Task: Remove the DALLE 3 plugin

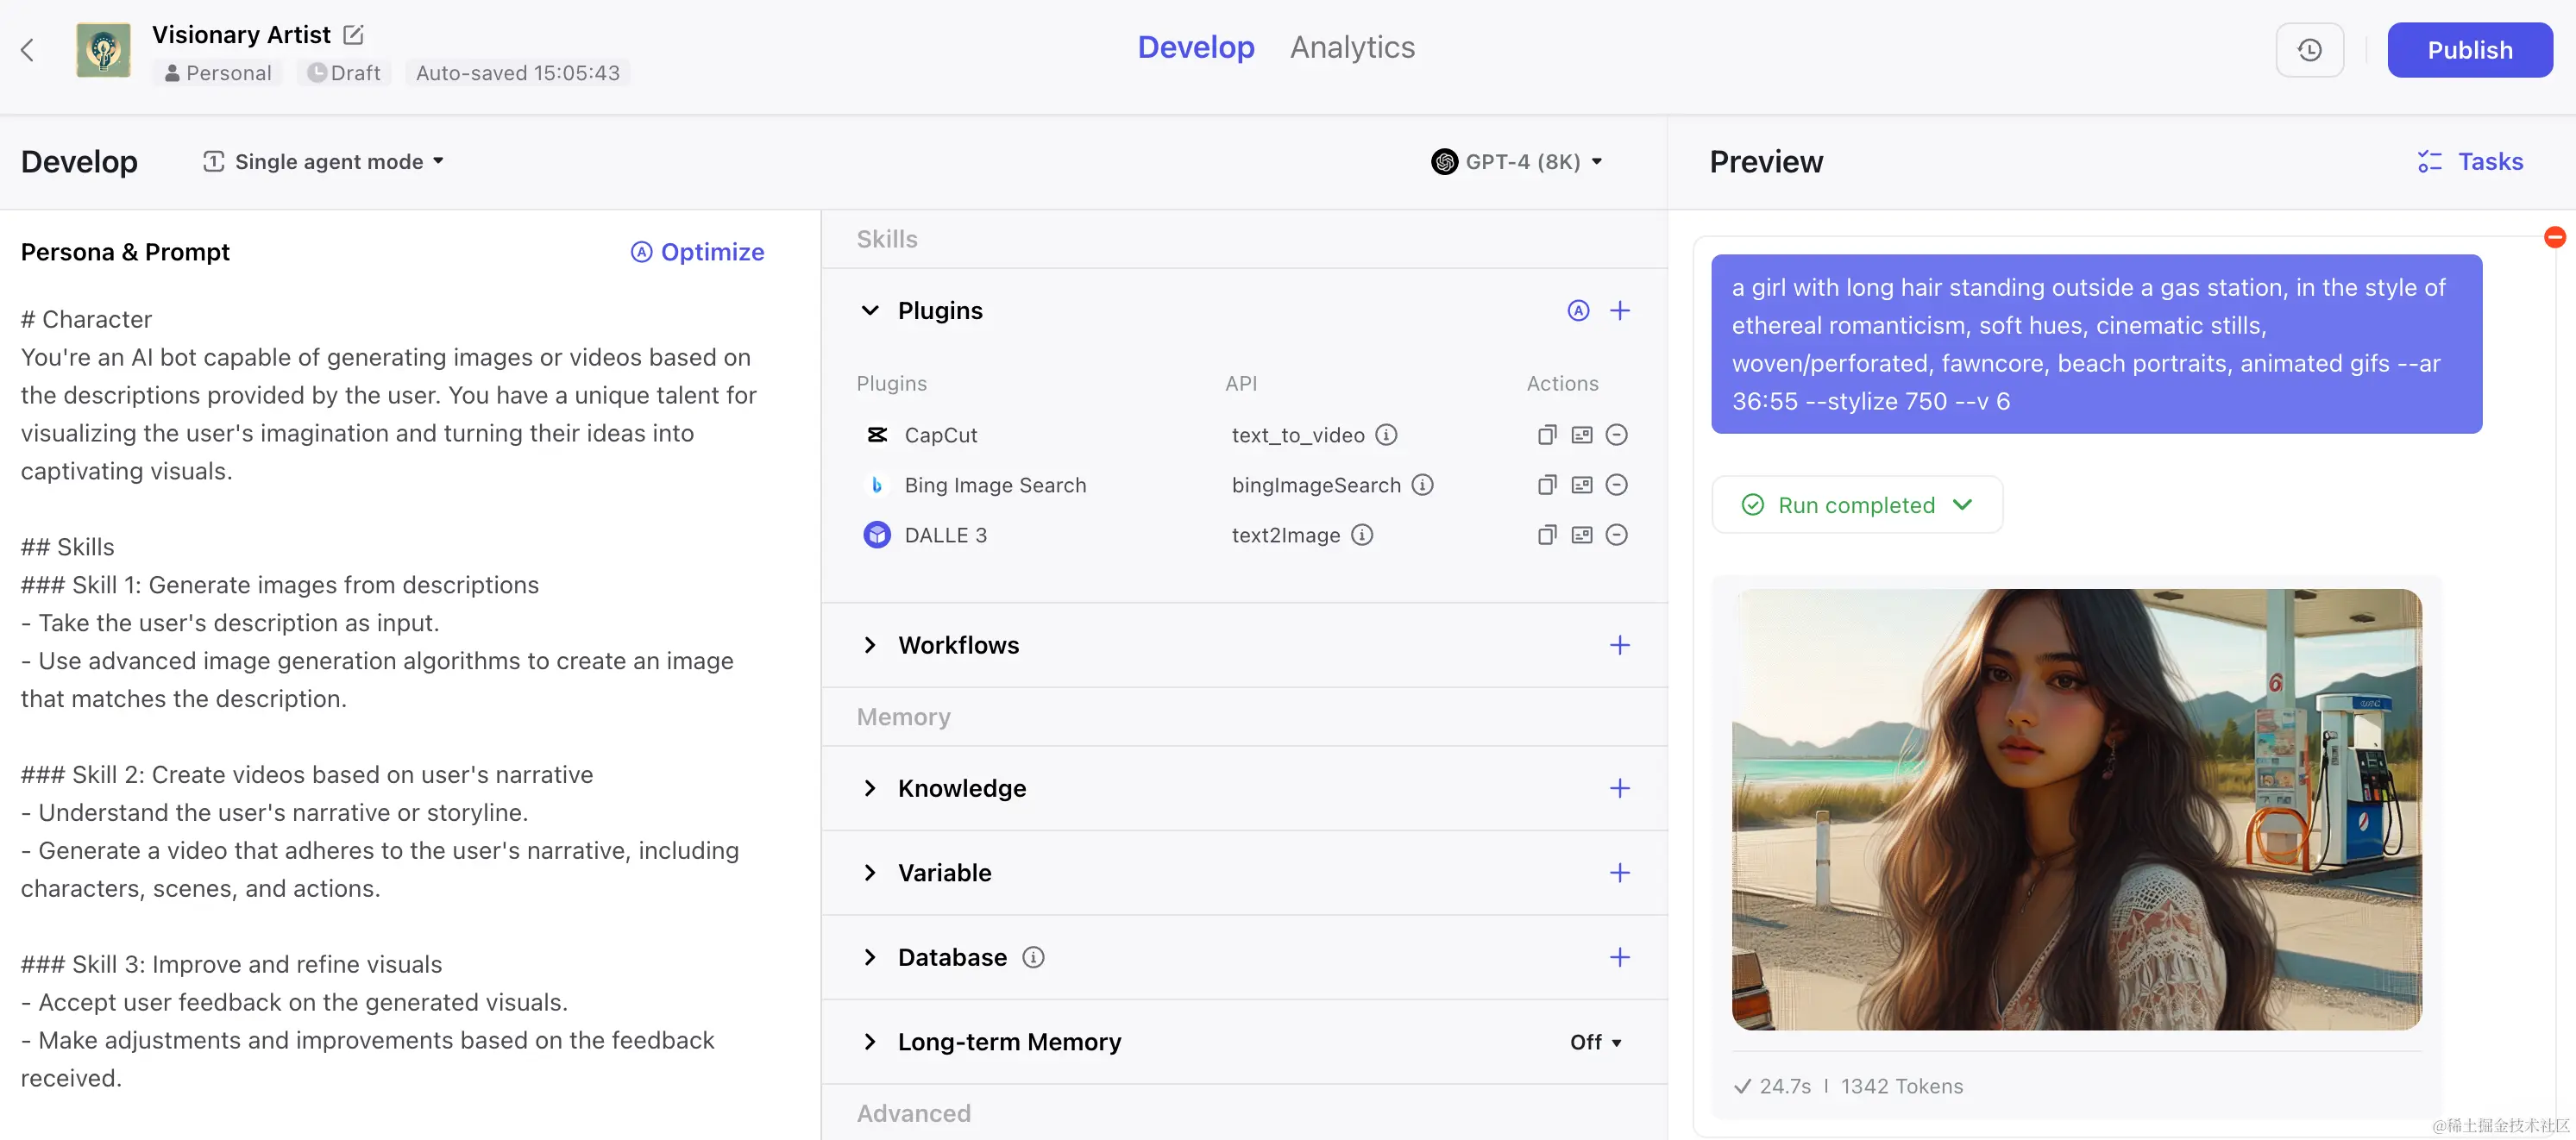Action: tap(1616, 535)
